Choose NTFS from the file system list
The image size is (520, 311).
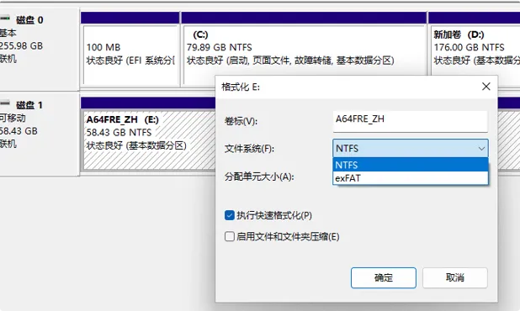[411, 165]
